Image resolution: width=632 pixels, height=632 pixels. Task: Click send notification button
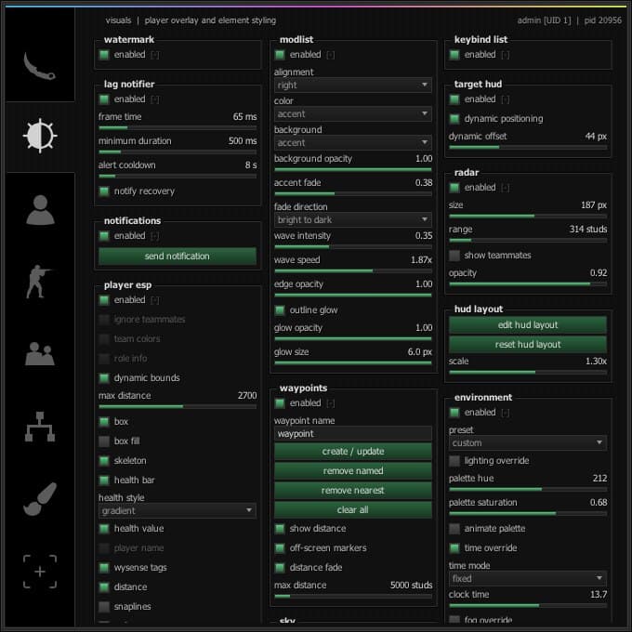coord(178,257)
